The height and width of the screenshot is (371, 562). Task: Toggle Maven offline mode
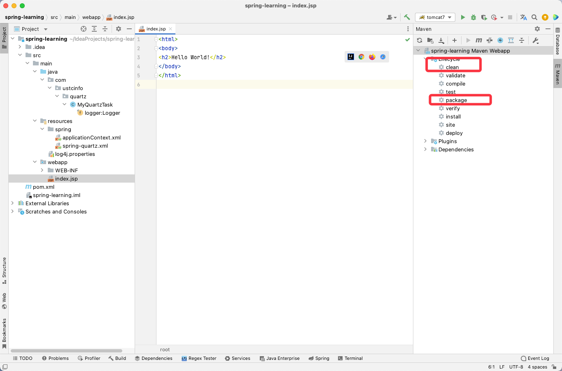[490, 40]
